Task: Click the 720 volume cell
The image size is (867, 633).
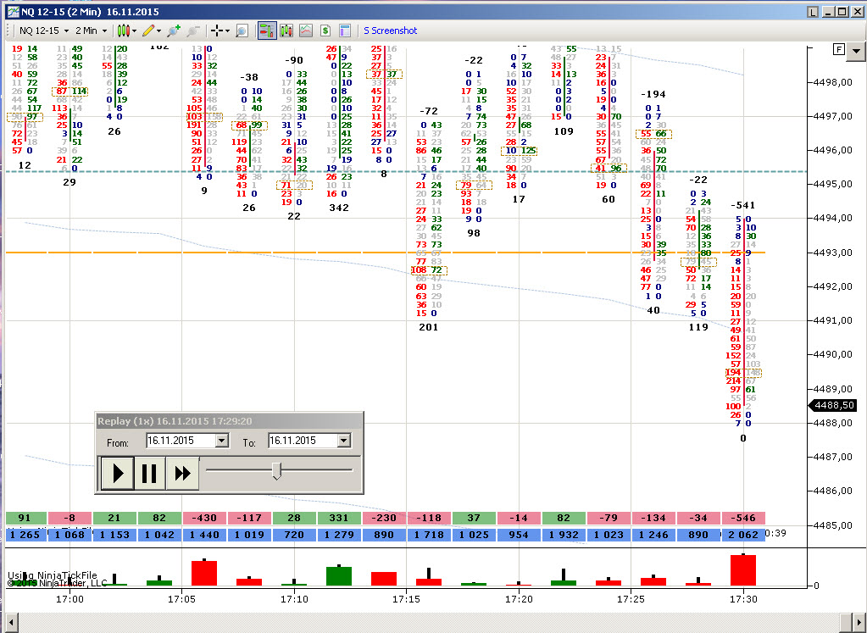Action: point(294,535)
